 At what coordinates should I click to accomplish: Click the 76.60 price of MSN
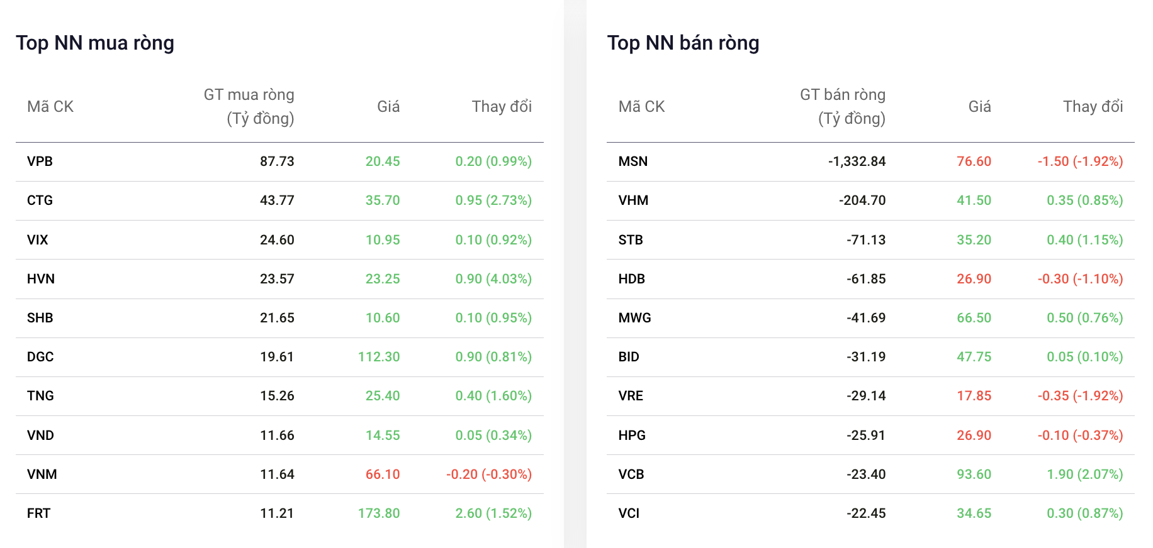pyautogui.click(x=974, y=162)
